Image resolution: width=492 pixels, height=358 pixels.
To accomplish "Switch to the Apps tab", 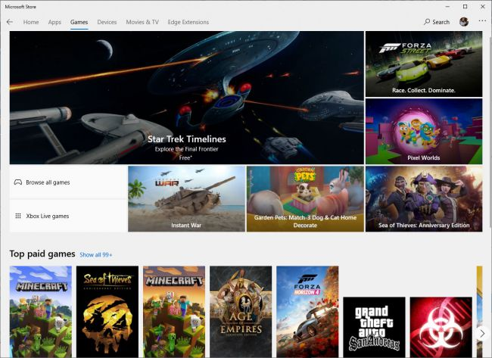I will (x=54, y=22).
